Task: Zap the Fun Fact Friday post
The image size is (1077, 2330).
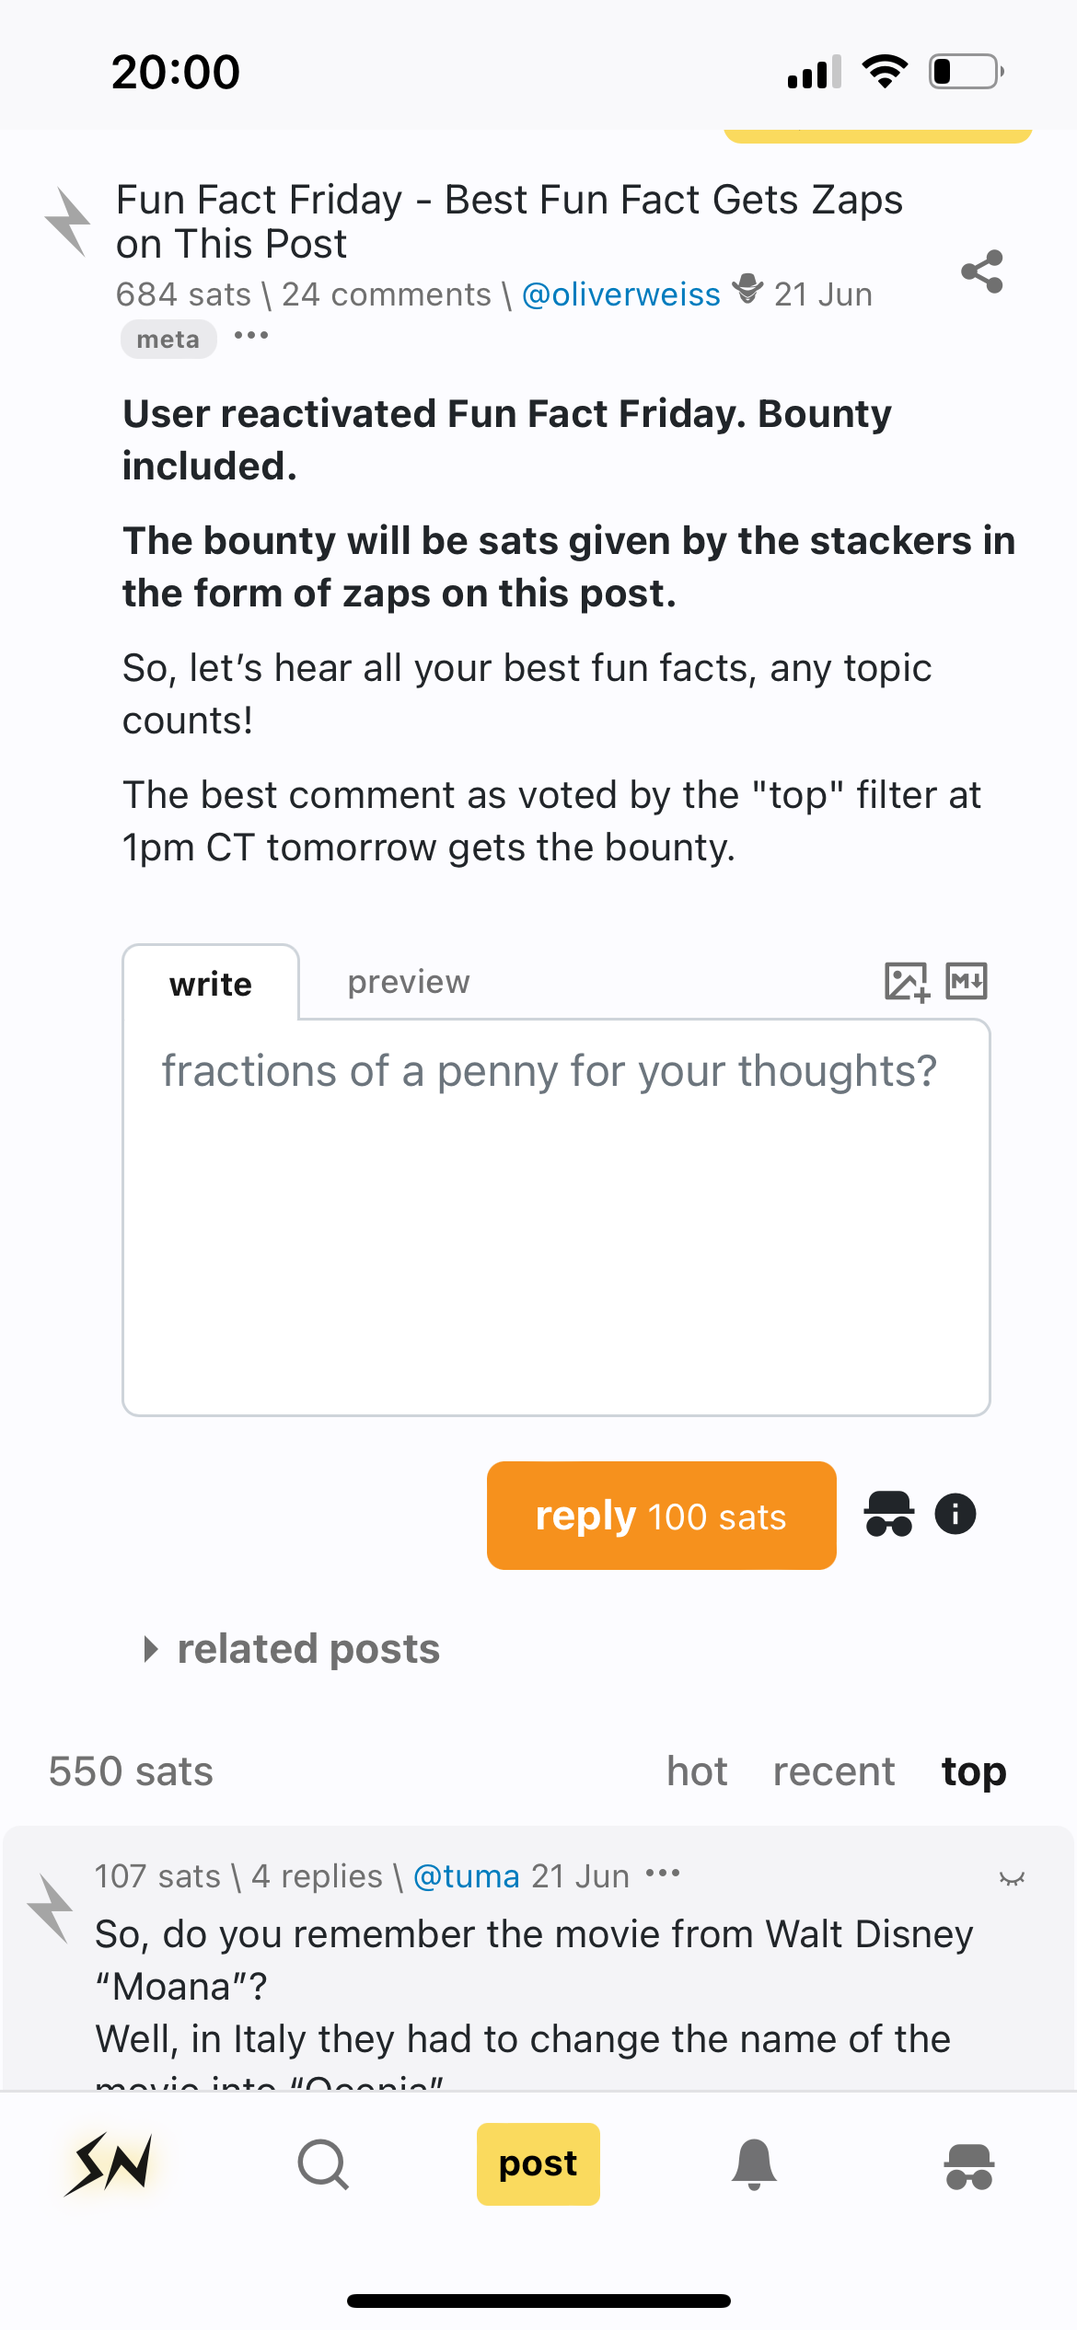Action: pyautogui.click(x=68, y=222)
